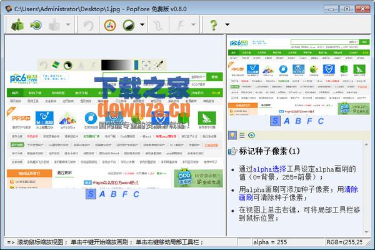The height and width of the screenshot is (250, 375).
Task: Click the help panel scroll down arrow
Action: point(366,232)
